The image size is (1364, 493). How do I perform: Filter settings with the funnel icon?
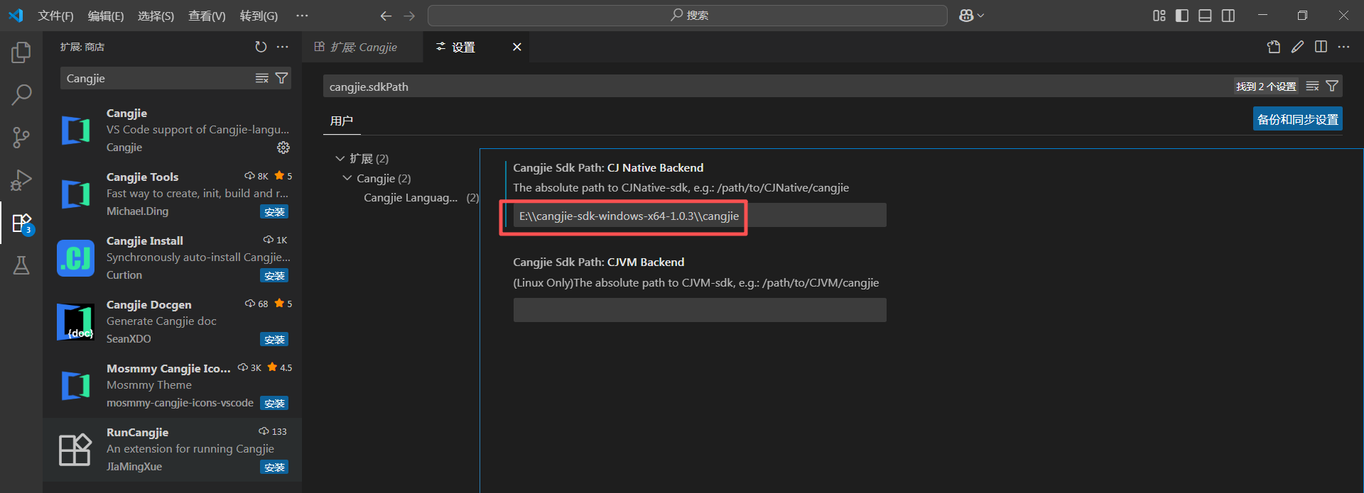coord(1332,87)
